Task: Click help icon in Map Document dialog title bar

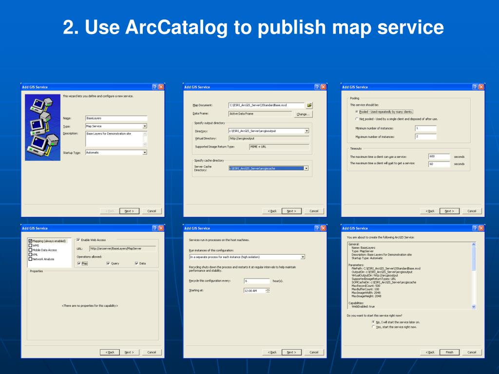Action: 317,87
